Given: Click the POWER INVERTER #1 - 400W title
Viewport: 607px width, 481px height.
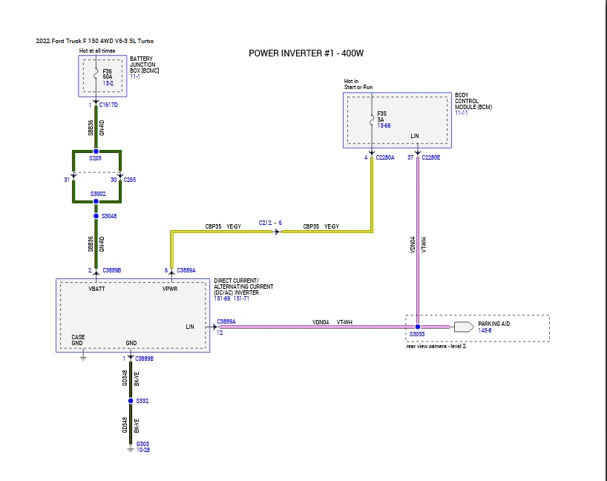Looking at the screenshot, I should [306, 53].
